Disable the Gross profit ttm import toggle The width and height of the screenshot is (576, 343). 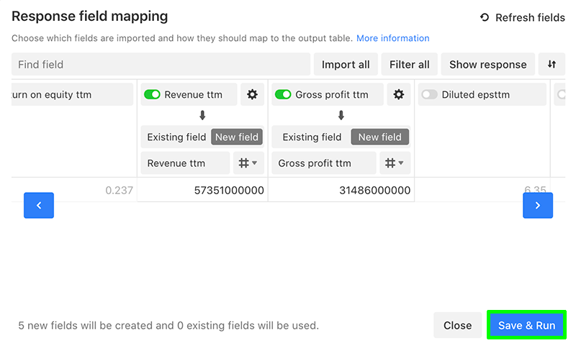(x=283, y=95)
